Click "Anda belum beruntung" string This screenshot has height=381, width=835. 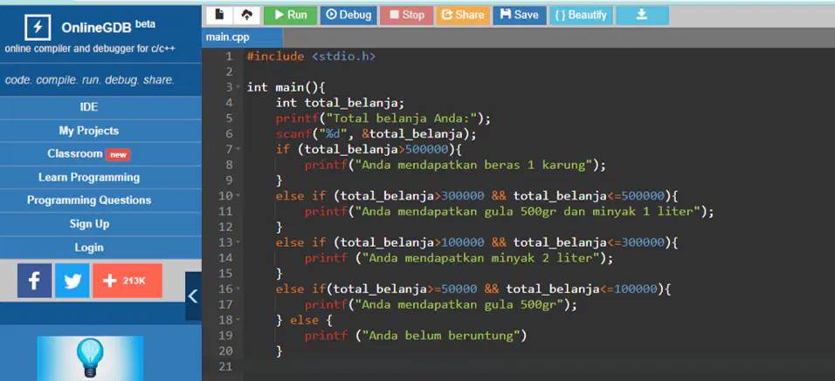point(441,336)
